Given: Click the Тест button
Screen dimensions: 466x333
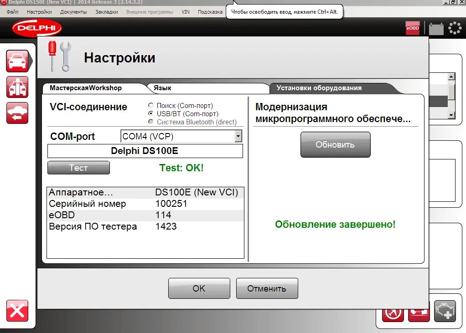Looking at the screenshot, I should coord(78,168).
